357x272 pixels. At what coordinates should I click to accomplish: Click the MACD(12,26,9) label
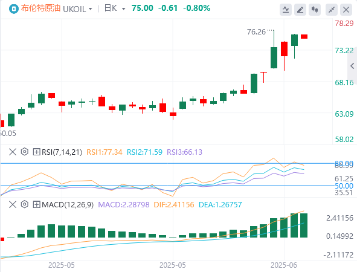68,204
